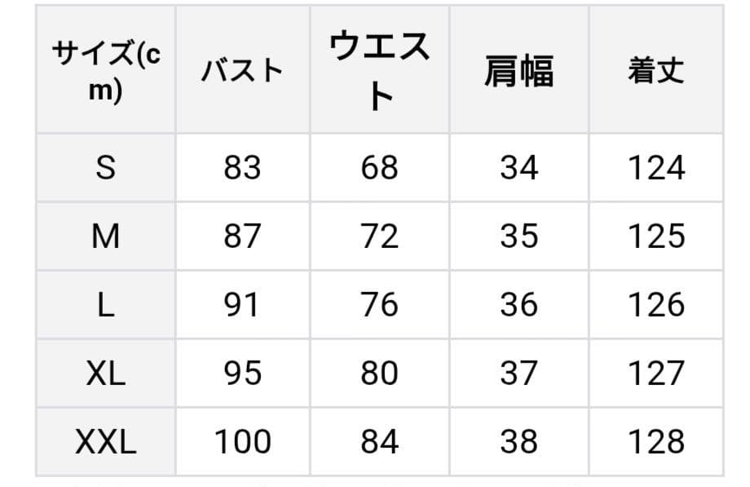Click bust value 100 for size XXL
This screenshot has width=750, height=487.
242,442
